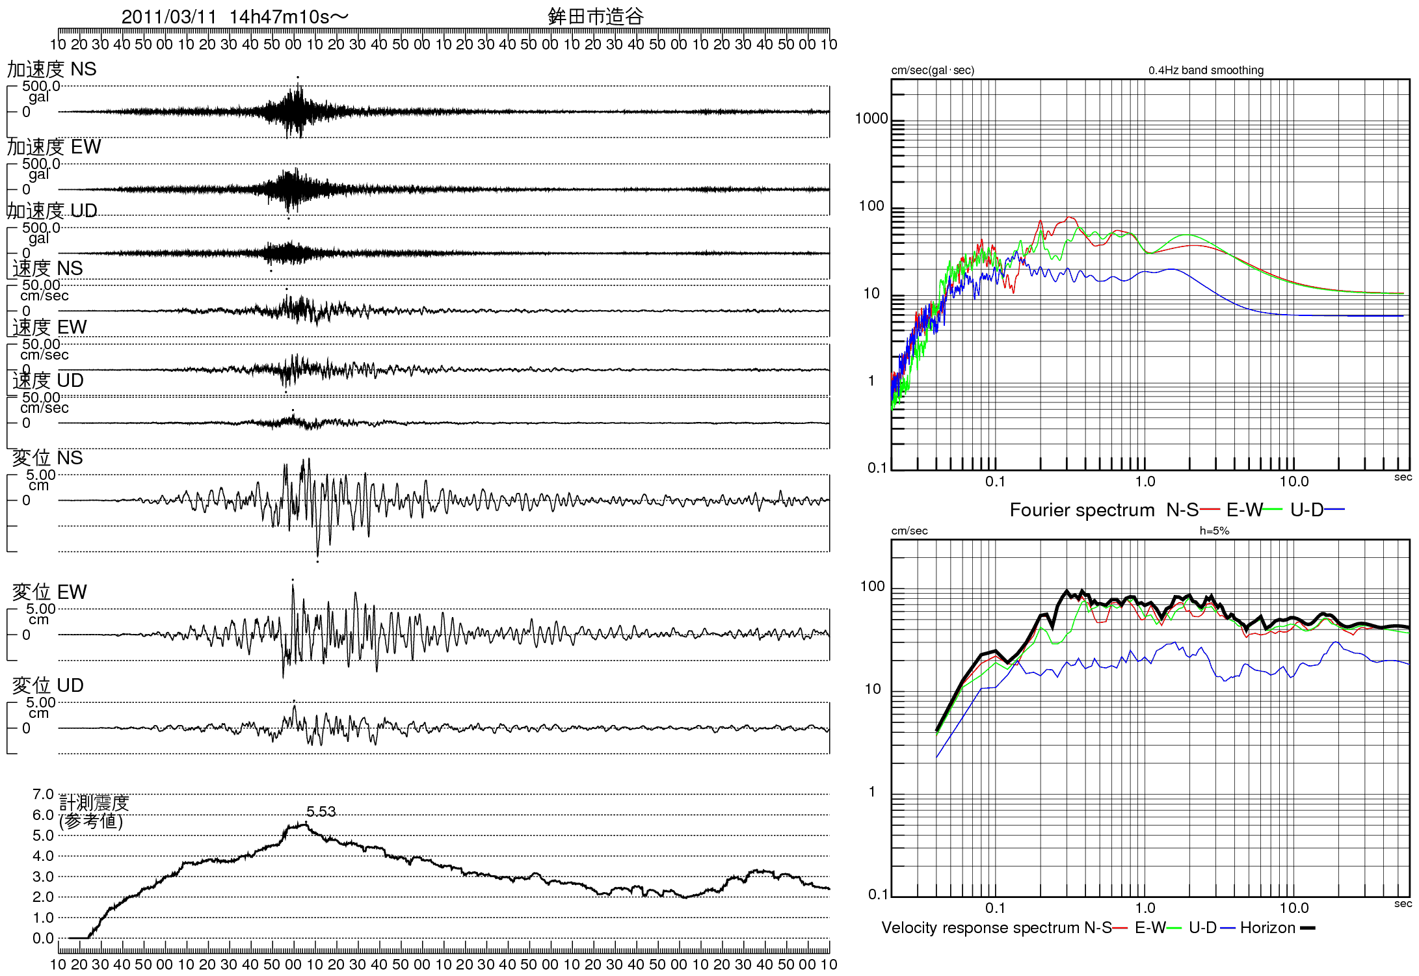Click the h=5% damping label

click(x=1214, y=531)
